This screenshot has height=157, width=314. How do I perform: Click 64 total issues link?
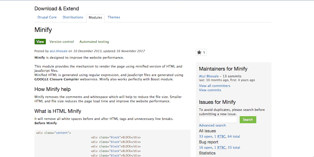[x=234, y=136]
